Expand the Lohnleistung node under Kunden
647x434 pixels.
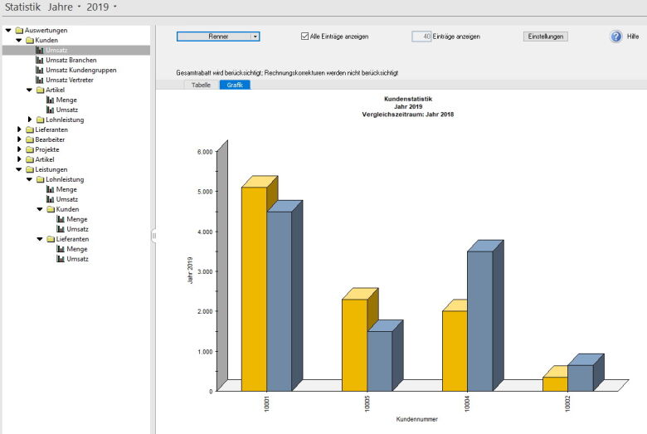tap(30, 119)
